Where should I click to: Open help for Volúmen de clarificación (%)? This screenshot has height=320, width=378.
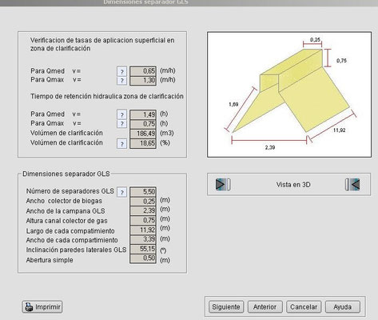[x=121, y=144]
